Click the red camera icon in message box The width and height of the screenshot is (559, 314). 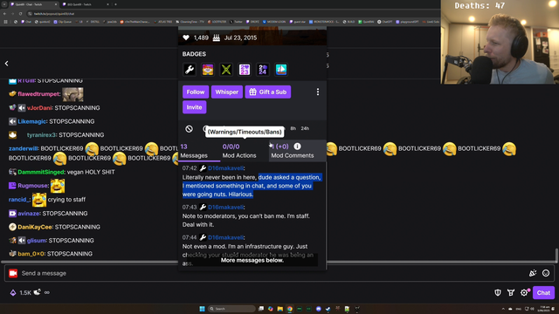point(13,273)
